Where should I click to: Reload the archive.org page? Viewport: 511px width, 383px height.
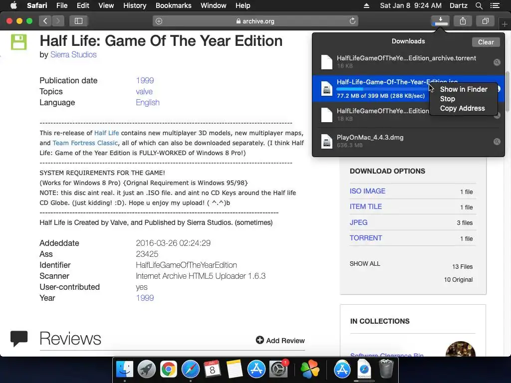tap(352, 21)
